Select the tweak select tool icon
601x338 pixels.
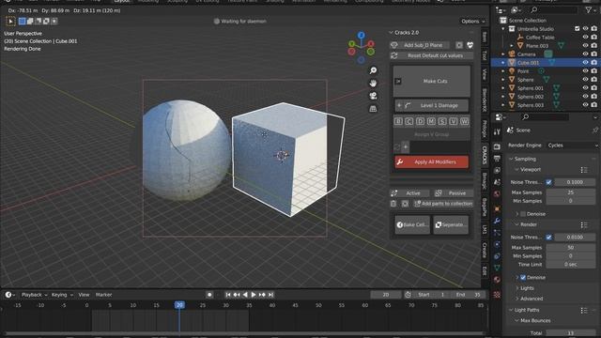tap(10, 21)
